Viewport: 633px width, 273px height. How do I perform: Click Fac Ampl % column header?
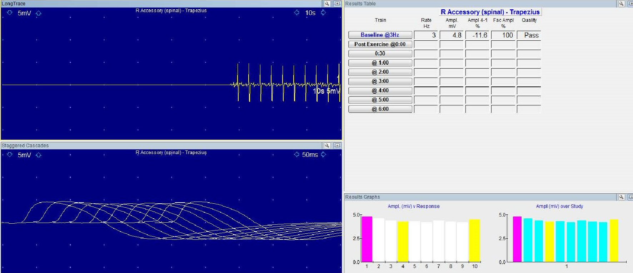click(x=503, y=23)
